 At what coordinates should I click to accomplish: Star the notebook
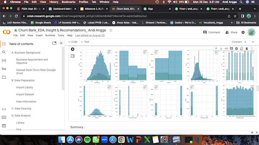pos(111,30)
